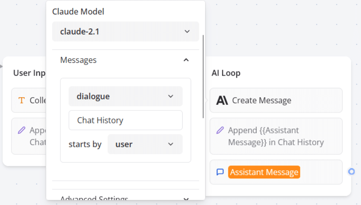Click the chat bubble icon near Assistant Message
Screen dimensions: 361x205
tap(220, 172)
